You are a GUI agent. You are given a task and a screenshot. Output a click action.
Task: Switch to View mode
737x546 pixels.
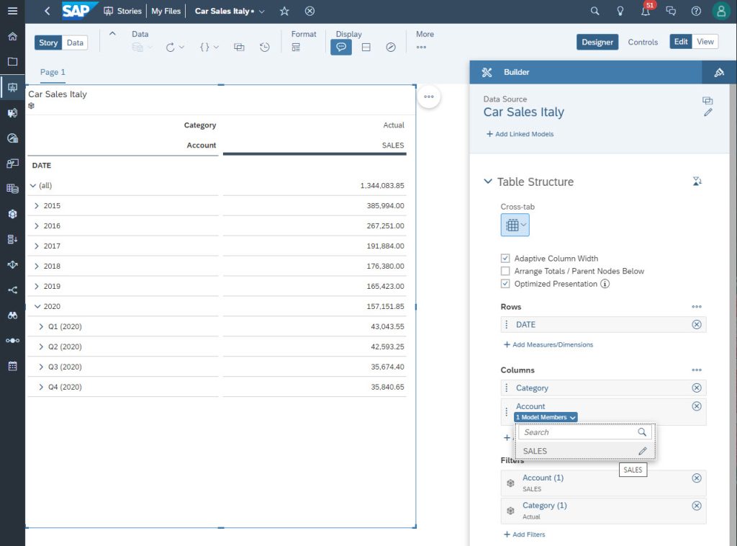(705, 41)
